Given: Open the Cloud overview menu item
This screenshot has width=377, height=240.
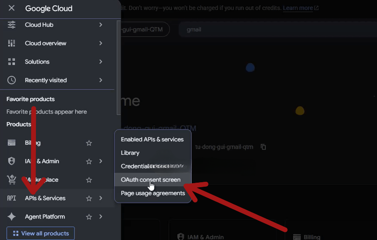Looking at the screenshot, I should coord(57,43).
